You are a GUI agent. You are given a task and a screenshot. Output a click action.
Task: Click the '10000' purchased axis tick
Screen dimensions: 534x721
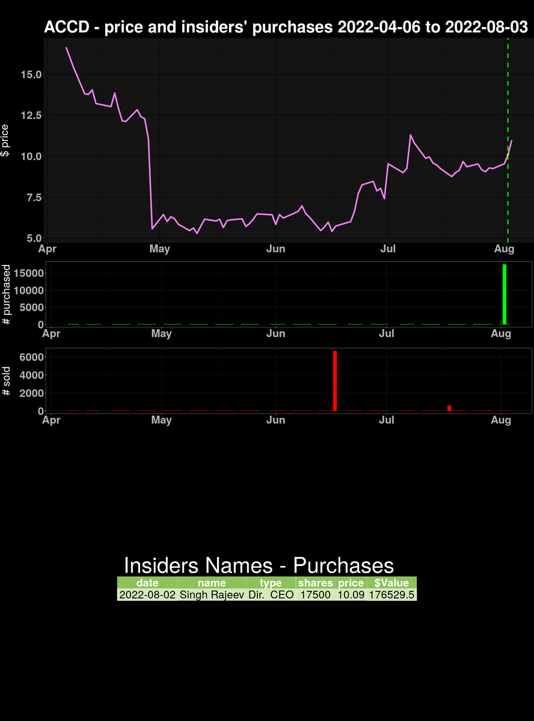(x=29, y=290)
